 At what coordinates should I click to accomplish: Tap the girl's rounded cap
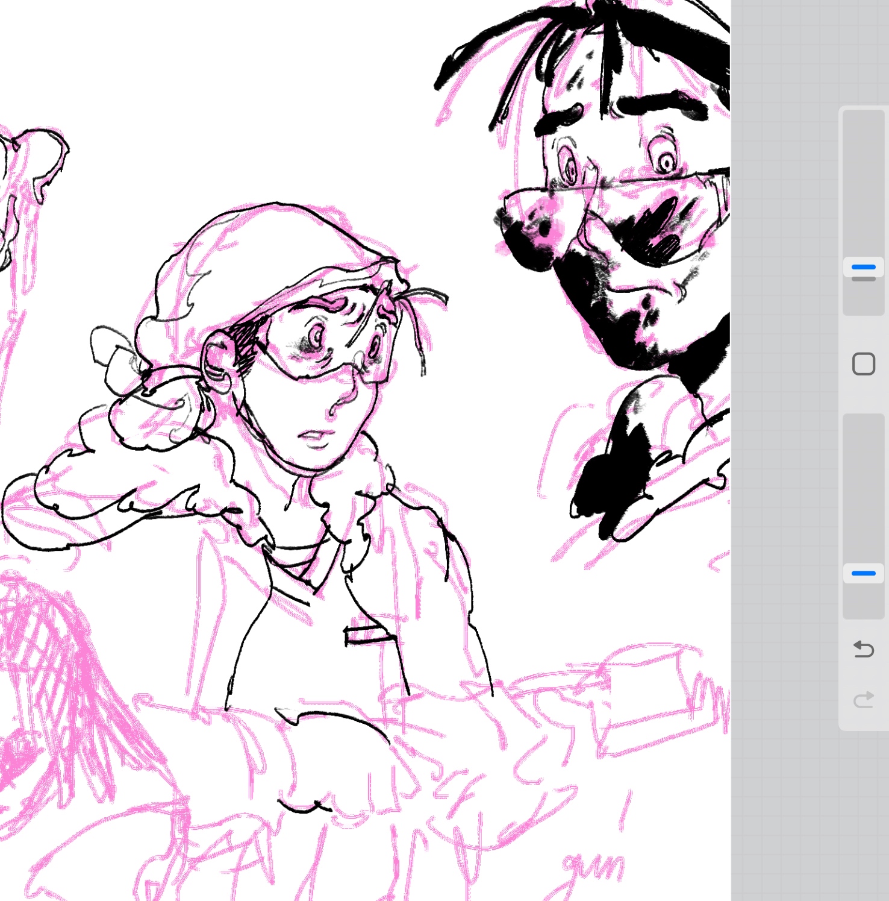(x=253, y=253)
